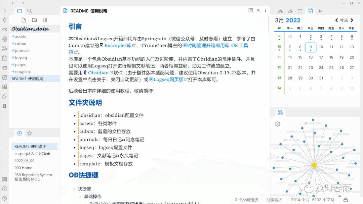363x204 pixels.
Task: Open the file explorer tab icon
Action: point(19,11)
